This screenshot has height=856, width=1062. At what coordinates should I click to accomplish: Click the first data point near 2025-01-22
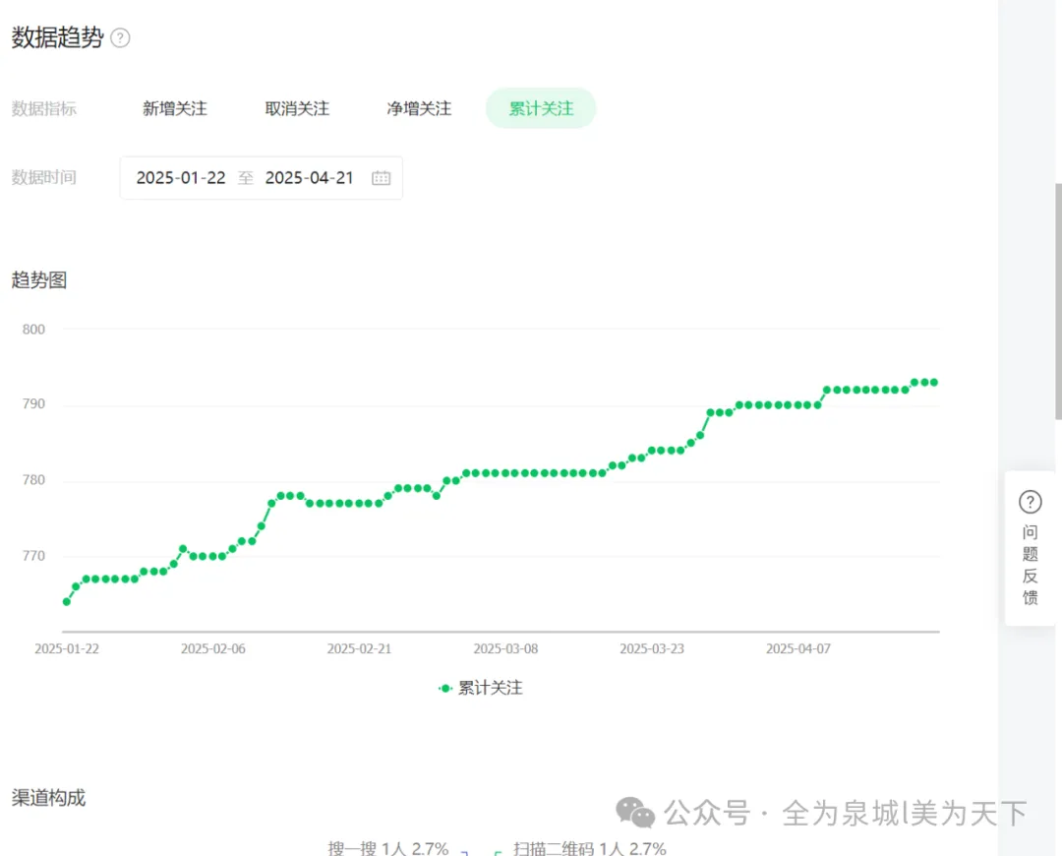(x=67, y=600)
